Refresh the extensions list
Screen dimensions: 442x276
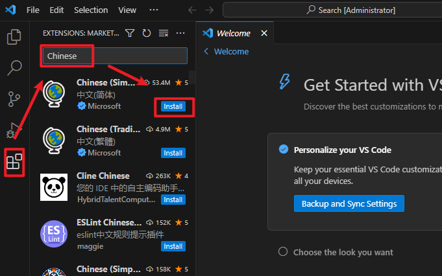[146, 33]
